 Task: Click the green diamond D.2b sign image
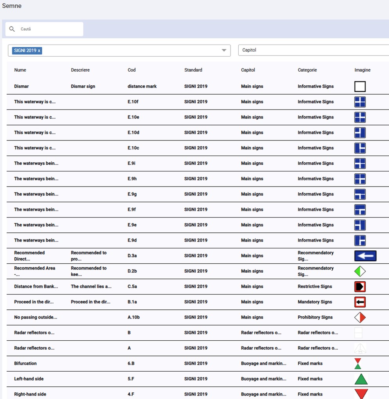coord(360,271)
